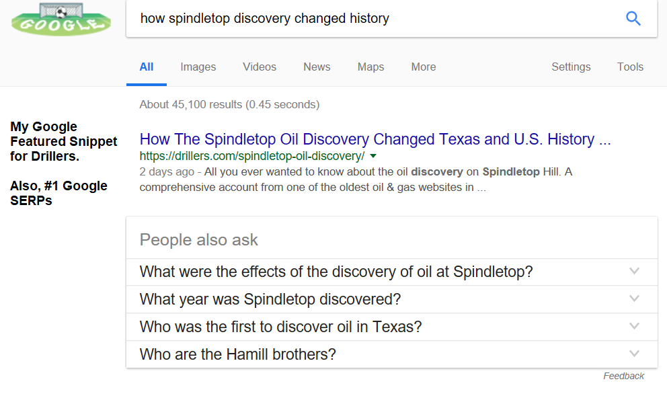
Task: Open the Videos tab
Action: tap(260, 67)
